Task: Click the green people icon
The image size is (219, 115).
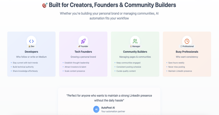Action: pos(135,41)
